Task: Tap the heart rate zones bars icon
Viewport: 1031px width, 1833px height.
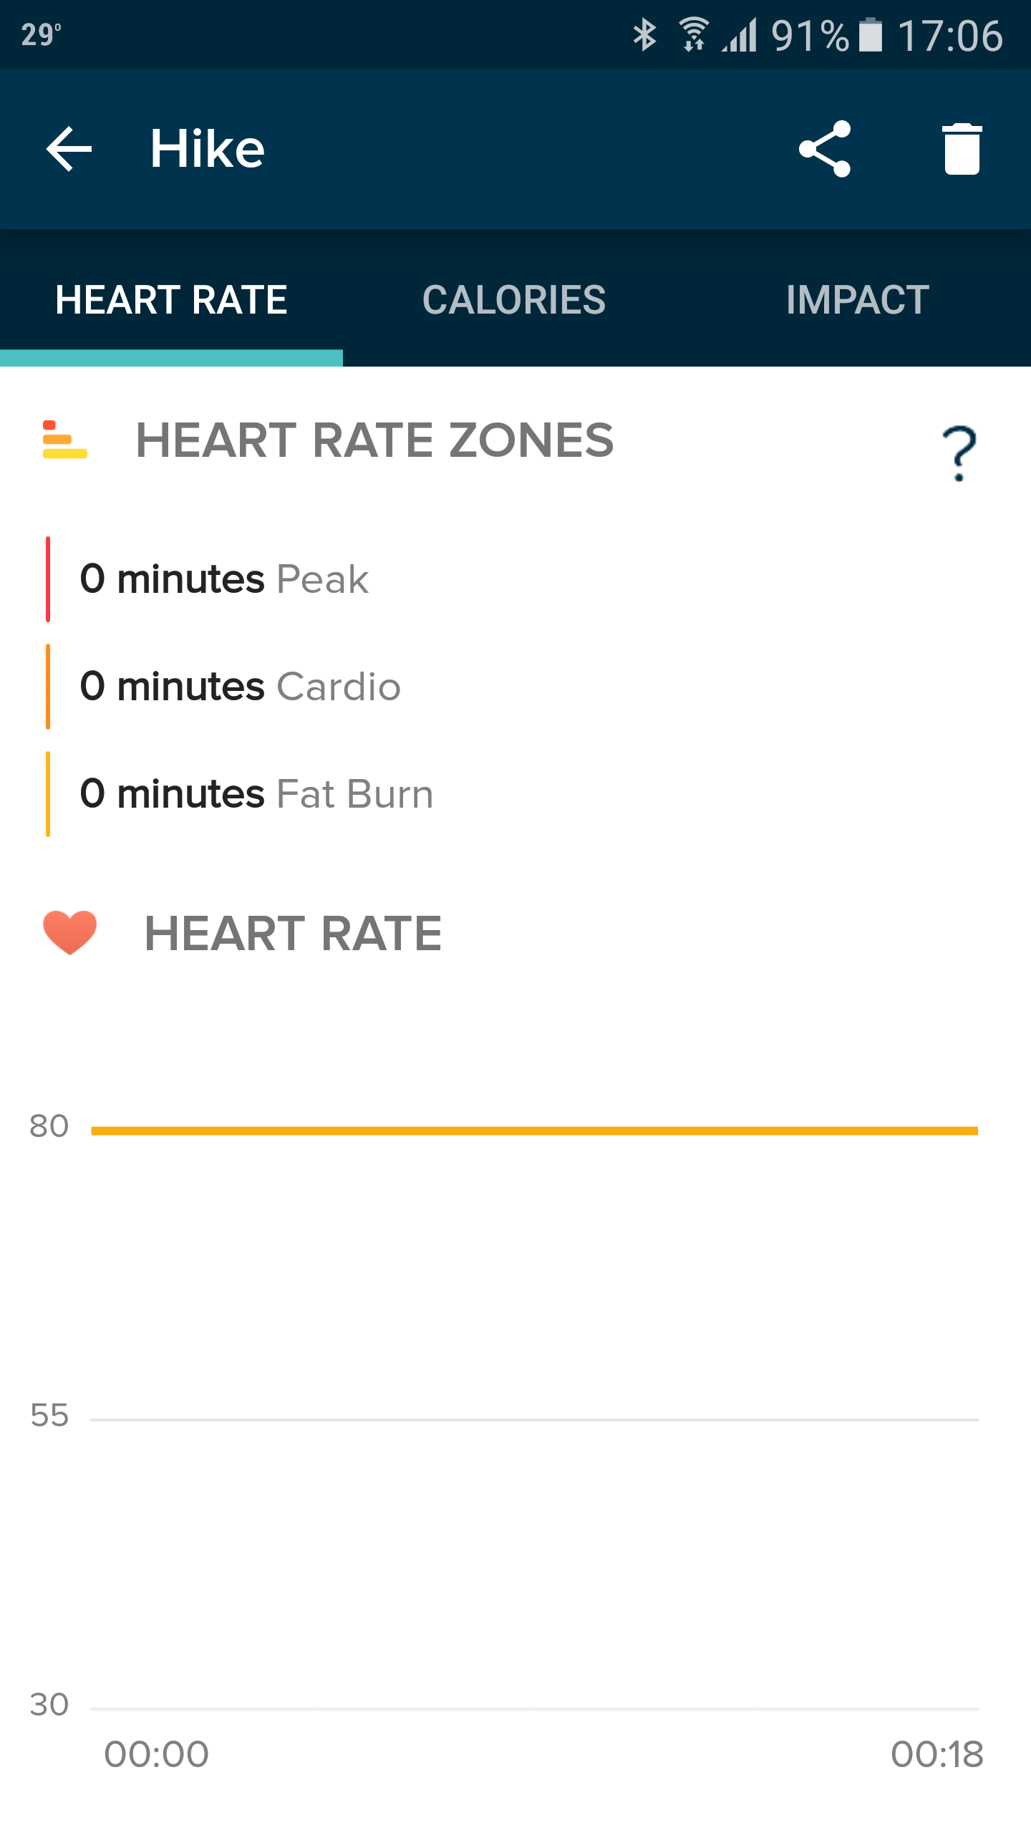Action: coord(64,440)
